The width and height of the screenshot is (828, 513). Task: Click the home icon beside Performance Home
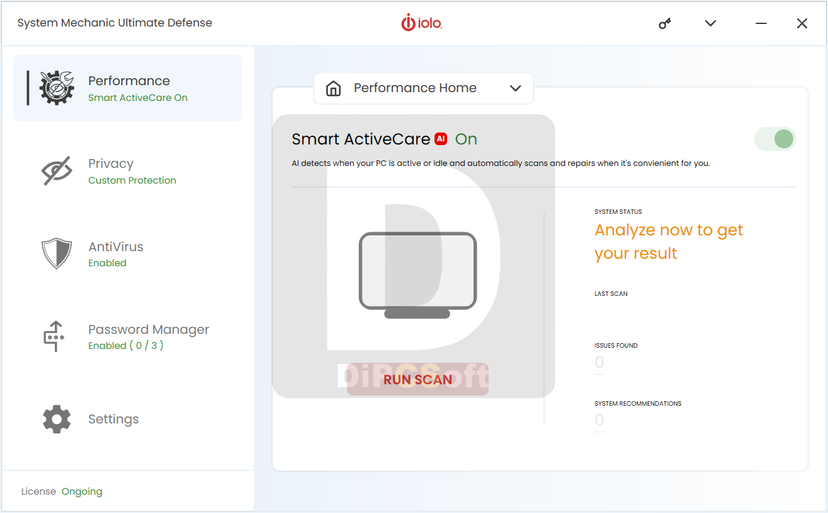(x=333, y=88)
